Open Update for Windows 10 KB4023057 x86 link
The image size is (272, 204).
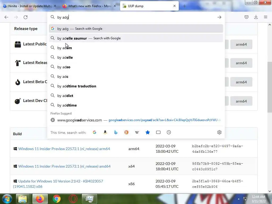(x=58, y=184)
